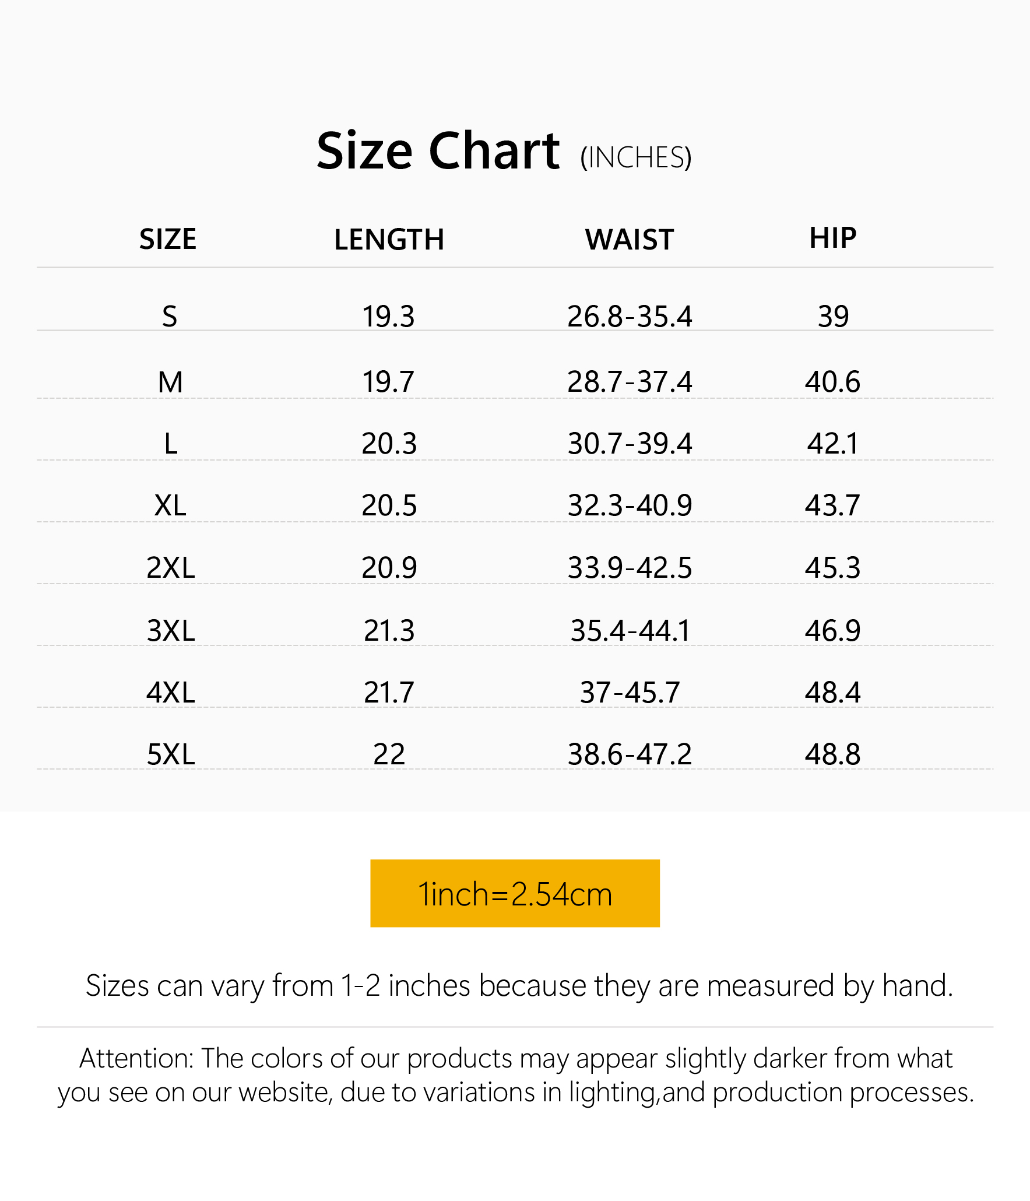Click waist value 26.8-35.4
Screen dimensions: 1030x1201
click(630, 317)
